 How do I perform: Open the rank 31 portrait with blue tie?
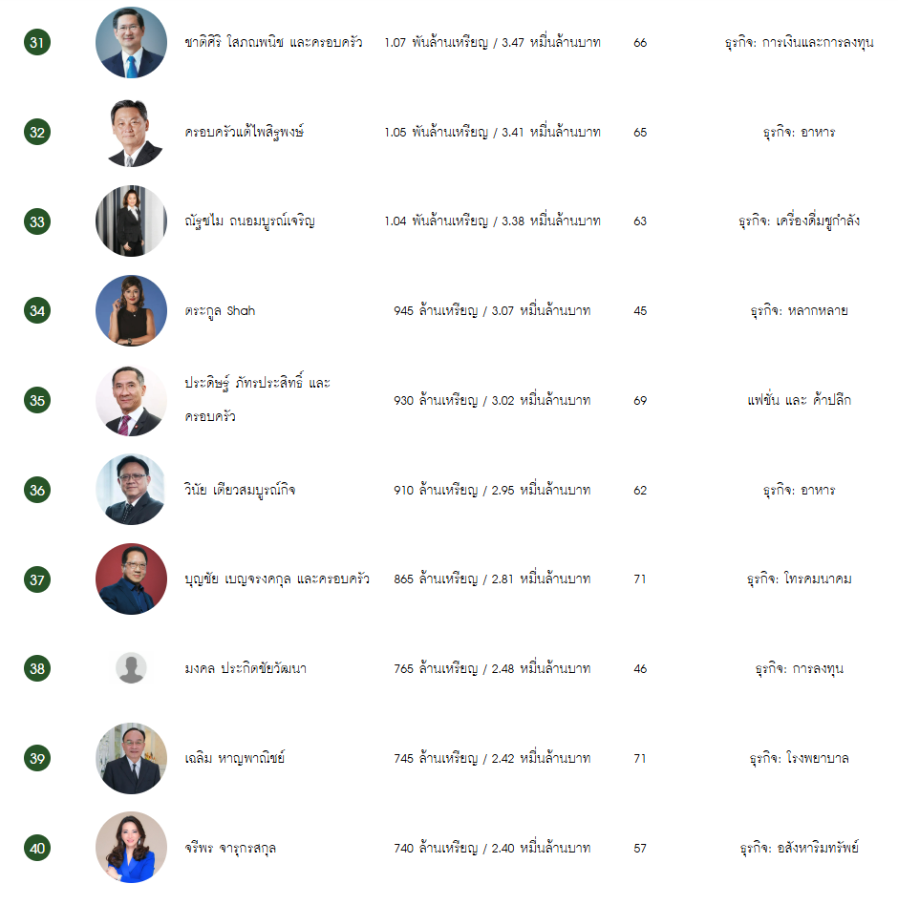(x=131, y=42)
